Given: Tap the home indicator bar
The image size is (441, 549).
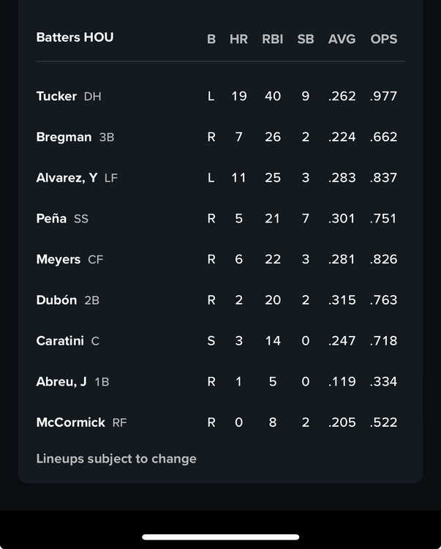Looking at the screenshot, I should [x=220, y=537].
